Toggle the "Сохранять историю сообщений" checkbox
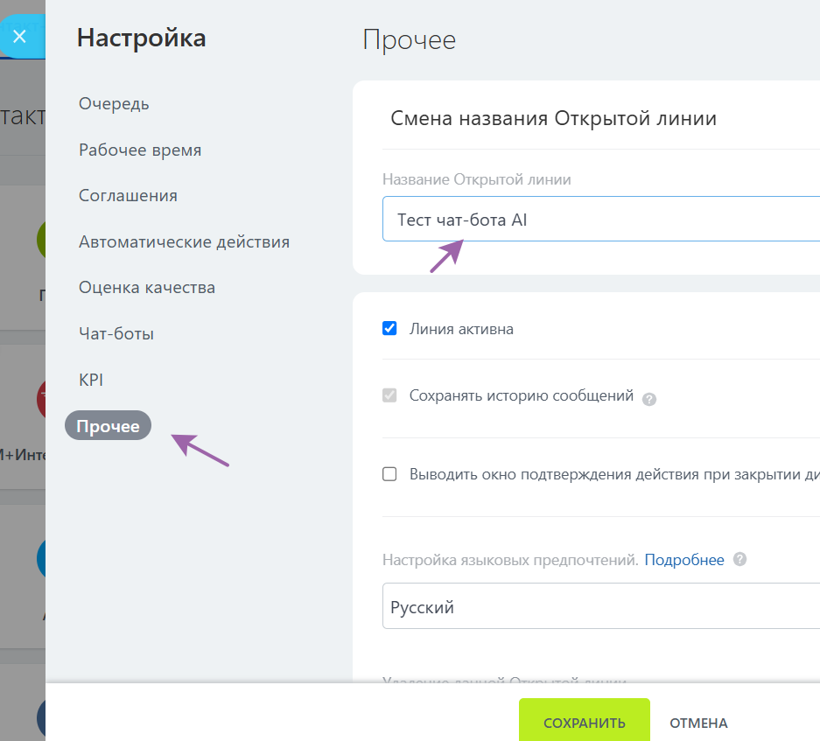The width and height of the screenshot is (820, 741). pyautogui.click(x=389, y=395)
